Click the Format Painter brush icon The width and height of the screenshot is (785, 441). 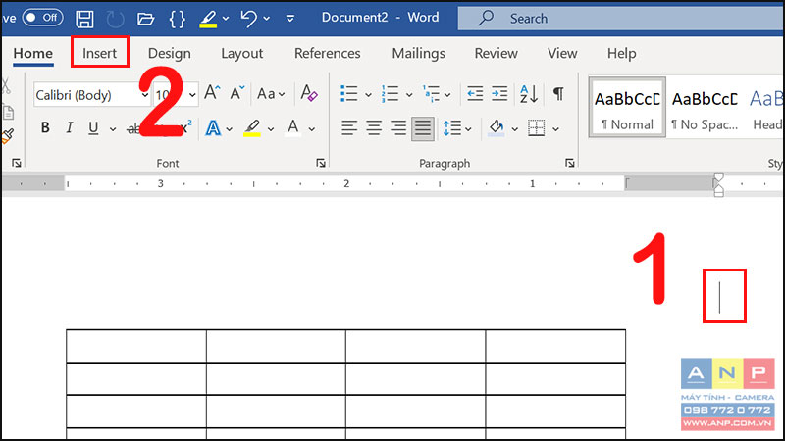click(8, 135)
